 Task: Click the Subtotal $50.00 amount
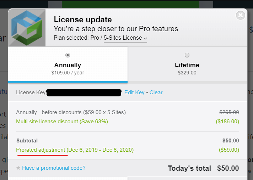[x=231, y=141]
